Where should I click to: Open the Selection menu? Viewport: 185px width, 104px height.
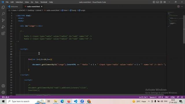click(x=19, y=2)
